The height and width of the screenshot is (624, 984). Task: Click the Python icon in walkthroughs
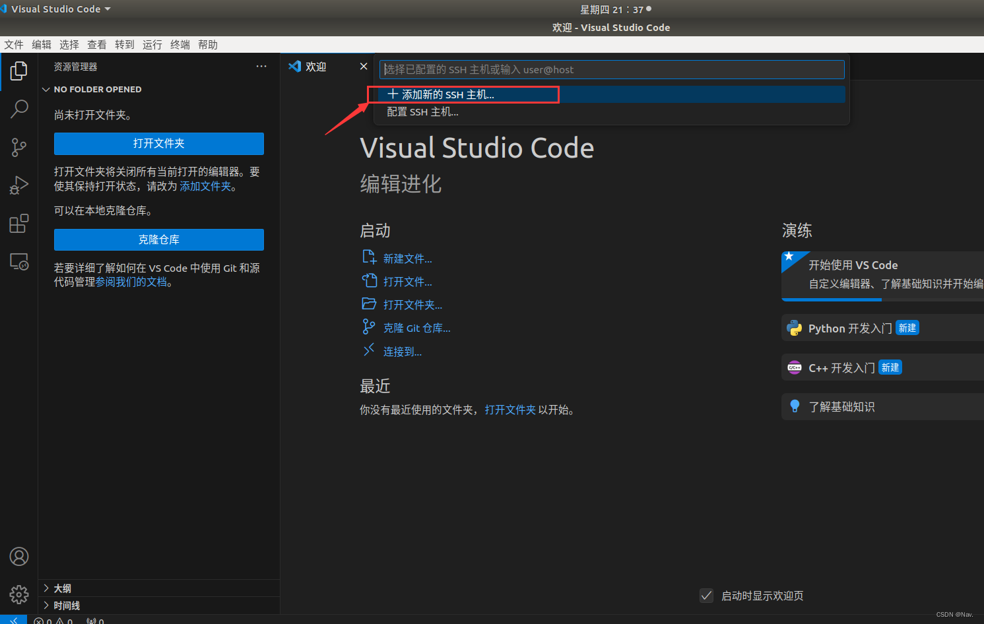pyautogui.click(x=795, y=328)
